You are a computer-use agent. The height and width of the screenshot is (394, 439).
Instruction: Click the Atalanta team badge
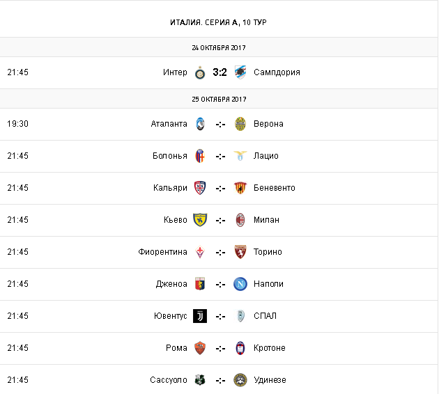coord(200,124)
